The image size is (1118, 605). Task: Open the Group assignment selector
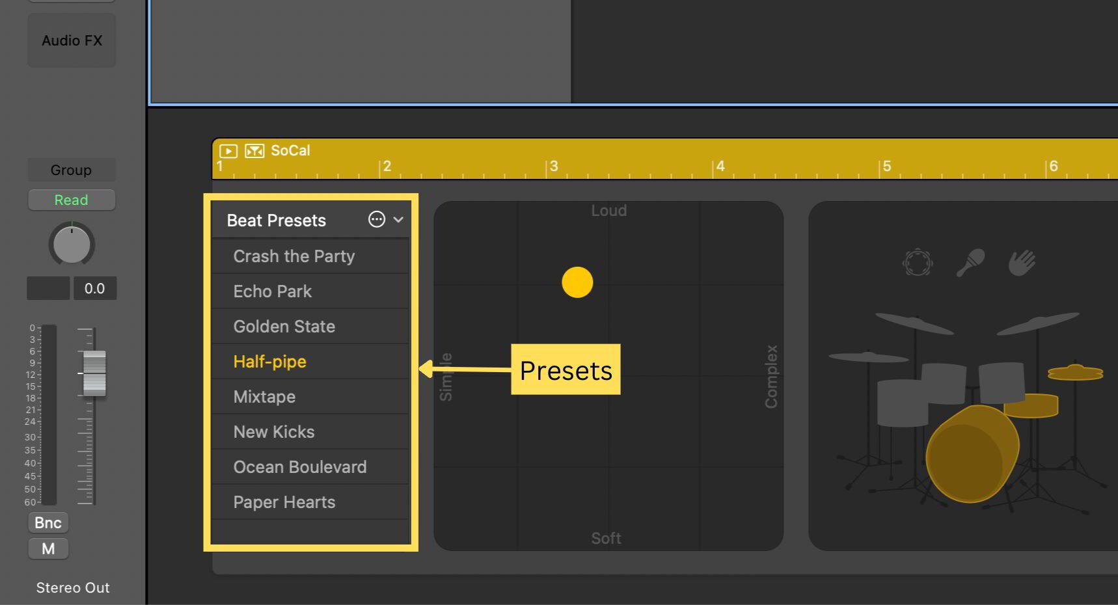point(72,170)
